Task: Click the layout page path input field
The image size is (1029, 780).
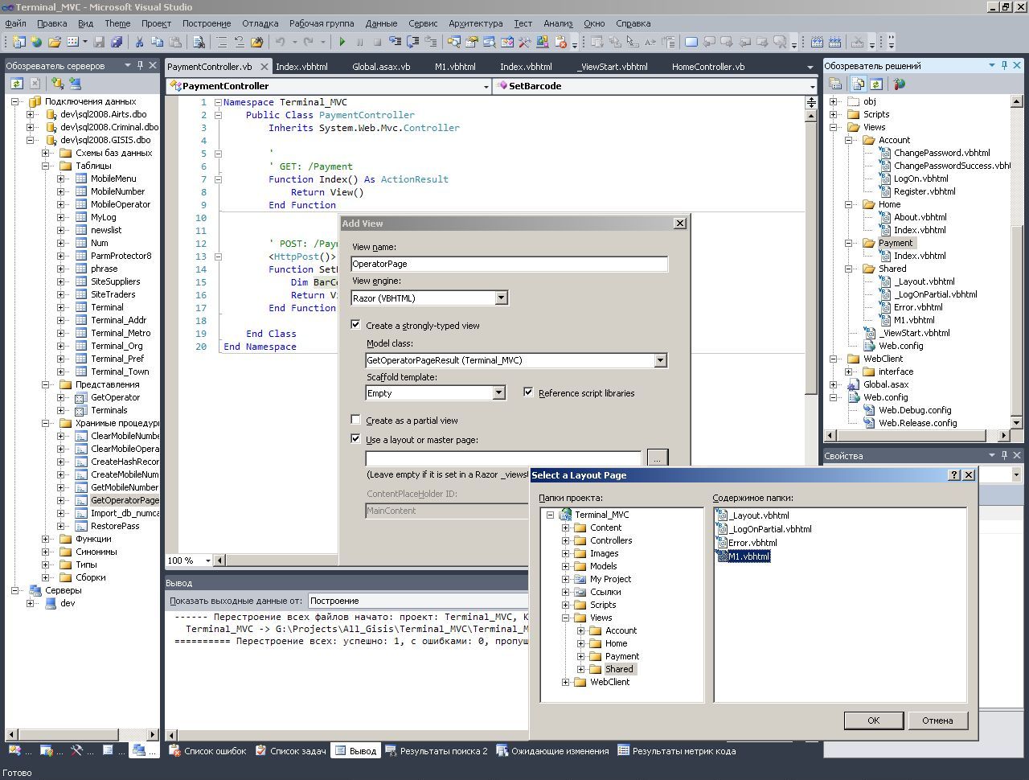Action: click(x=503, y=458)
